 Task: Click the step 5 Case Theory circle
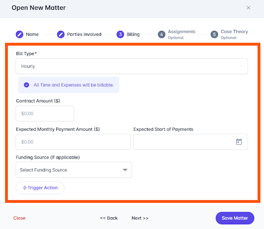click(214, 34)
